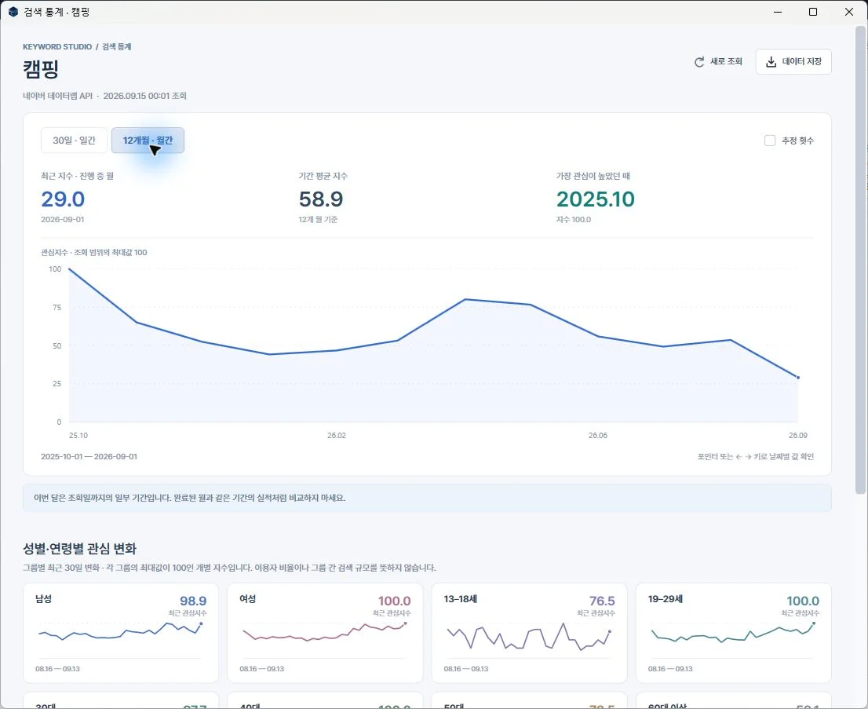868x709 pixels.
Task: Minimize the 검색 통계 window
Action: point(778,12)
